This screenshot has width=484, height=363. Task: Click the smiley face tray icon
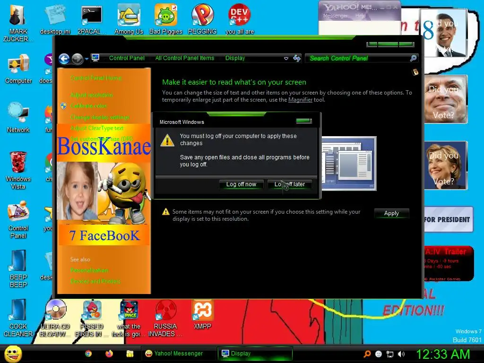coord(379,354)
